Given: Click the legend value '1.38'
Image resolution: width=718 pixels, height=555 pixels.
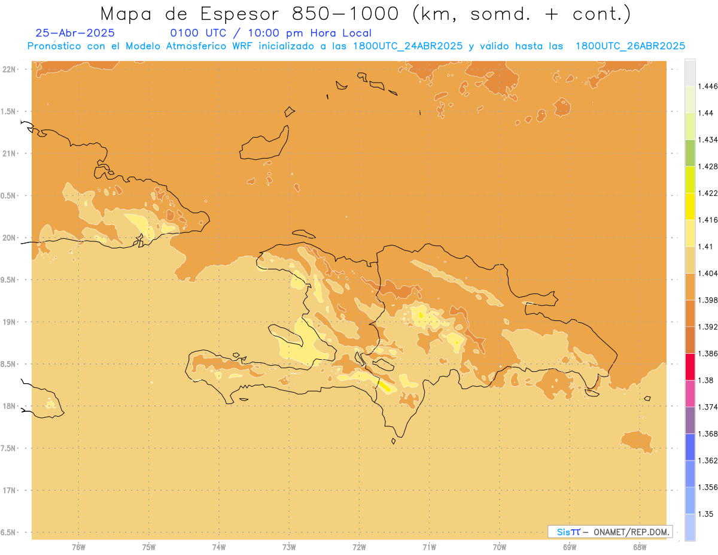Looking at the screenshot, I should 705,380.
